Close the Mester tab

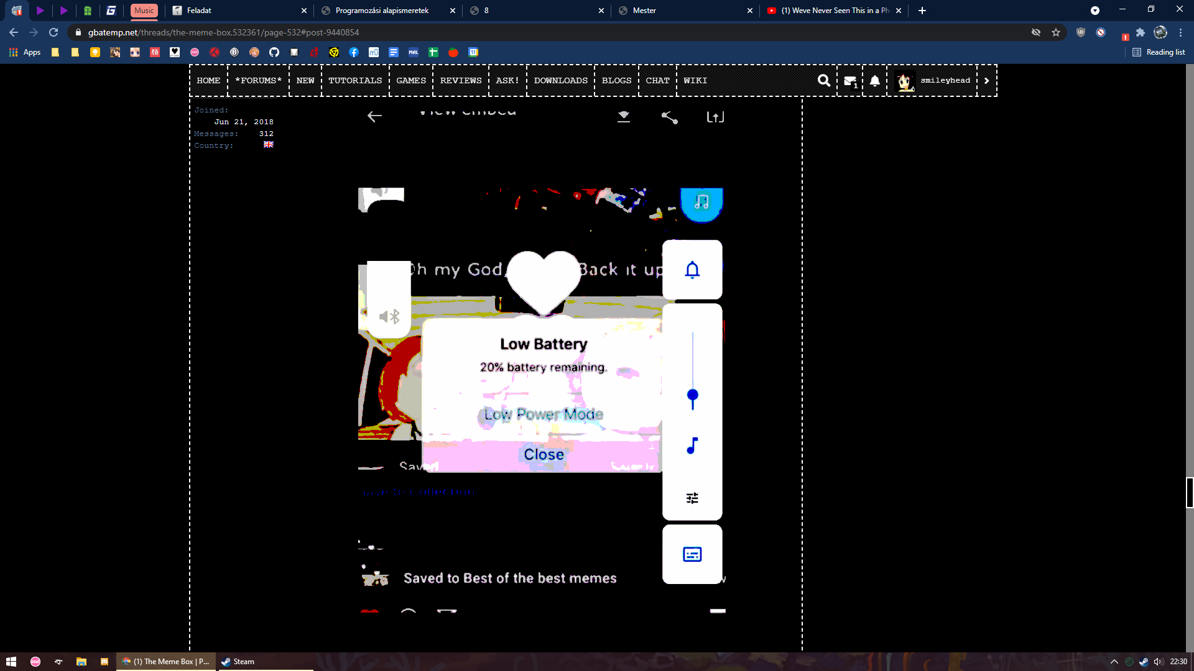(750, 11)
